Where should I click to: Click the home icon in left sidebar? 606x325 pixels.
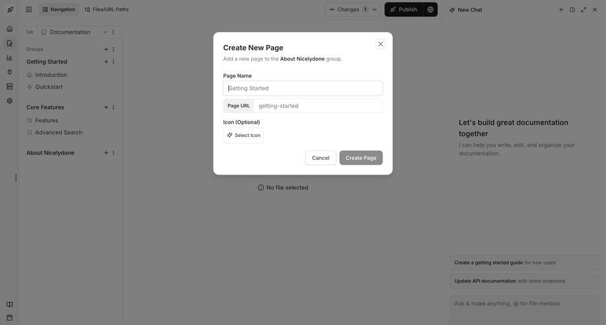click(9, 29)
